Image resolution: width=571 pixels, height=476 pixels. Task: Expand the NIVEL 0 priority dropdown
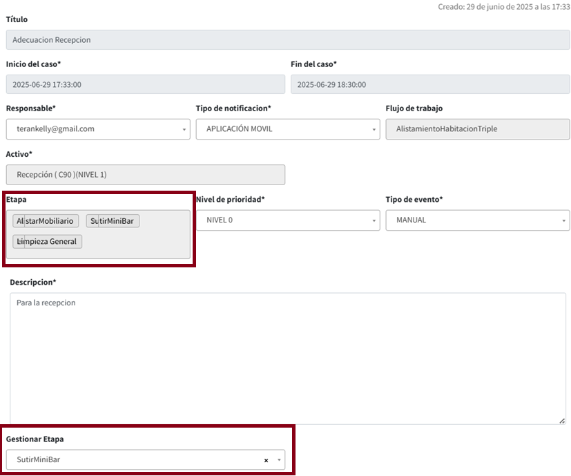287,220
